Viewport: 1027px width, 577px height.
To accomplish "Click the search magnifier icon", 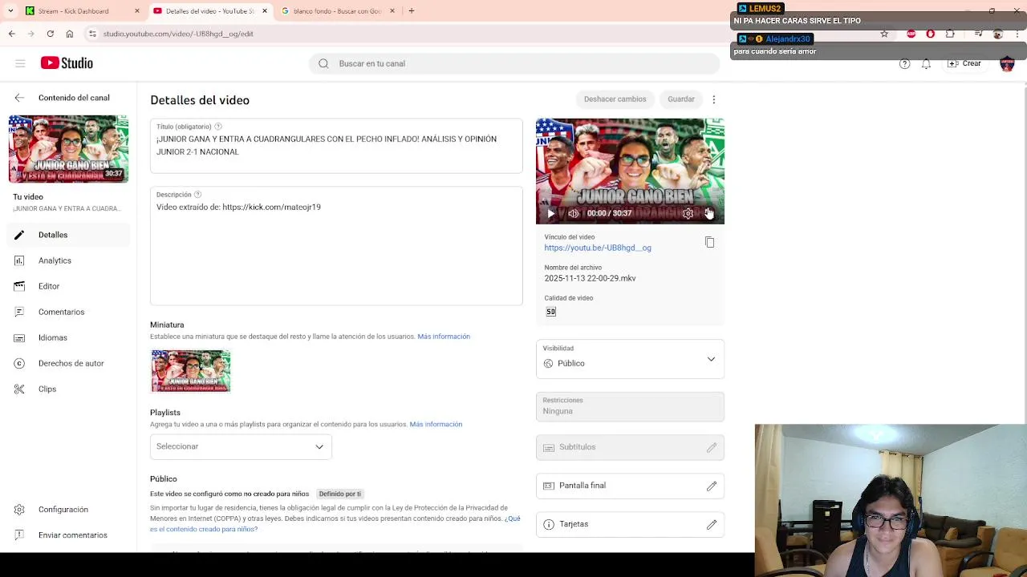I will click(323, 63).
